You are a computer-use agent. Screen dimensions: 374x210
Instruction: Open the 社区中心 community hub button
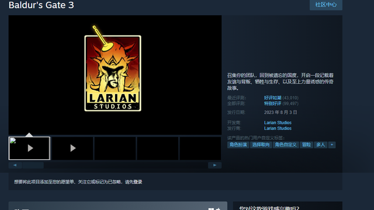[326, 5]
